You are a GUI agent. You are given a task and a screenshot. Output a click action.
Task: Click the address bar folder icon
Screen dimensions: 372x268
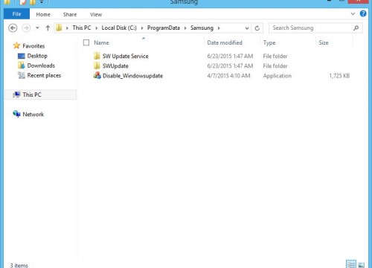[59, 28]
